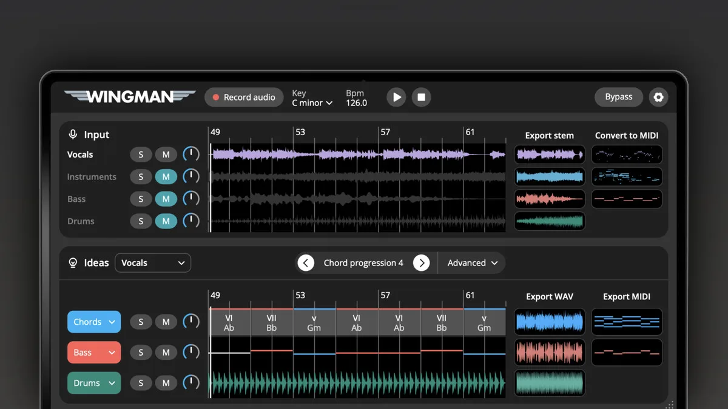Click the Wingman logo

(x=130, y=96)
